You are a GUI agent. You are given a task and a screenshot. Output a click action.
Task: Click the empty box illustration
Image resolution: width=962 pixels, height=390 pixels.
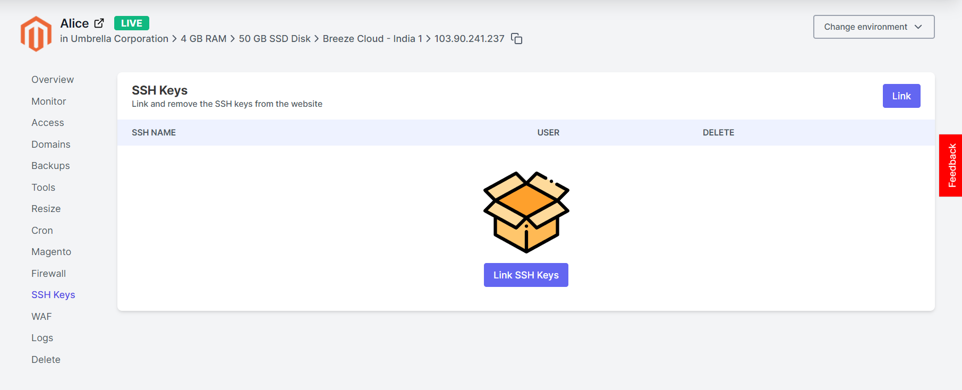(526, 212)
